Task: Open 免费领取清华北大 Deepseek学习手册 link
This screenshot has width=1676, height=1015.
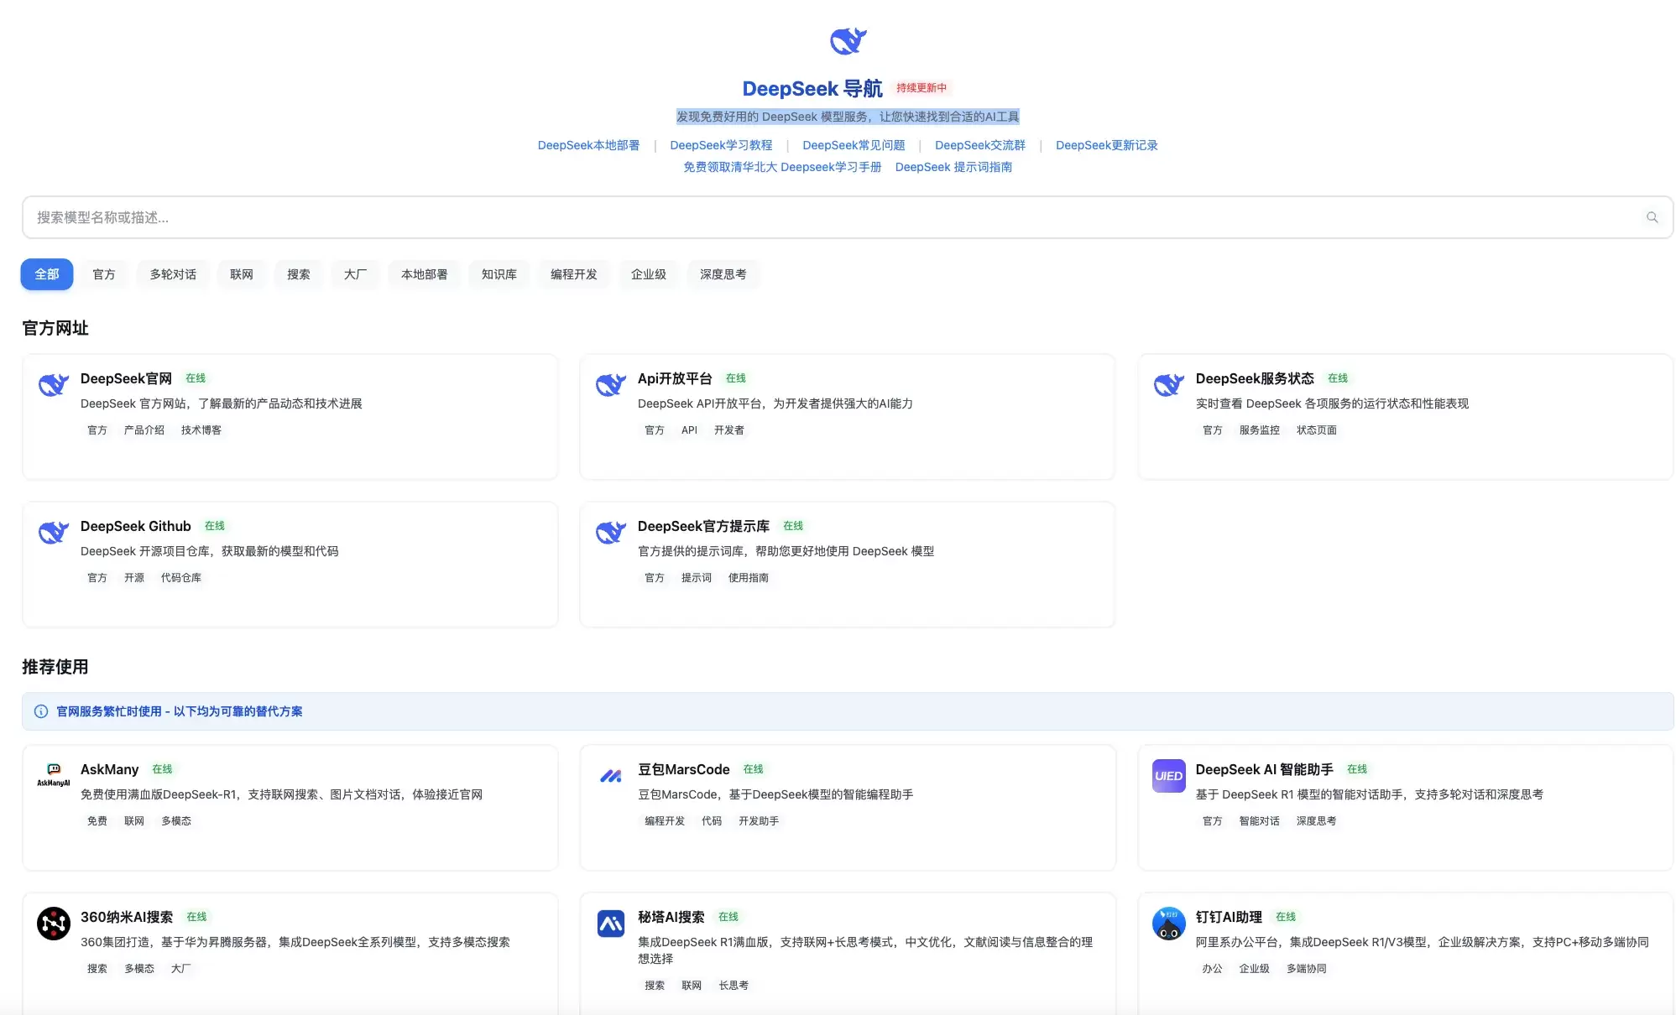Action: (x=782, y=167)
